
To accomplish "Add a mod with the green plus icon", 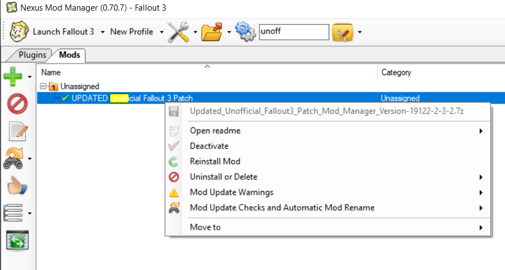I will pyautogui.click(x=13, y=76).
